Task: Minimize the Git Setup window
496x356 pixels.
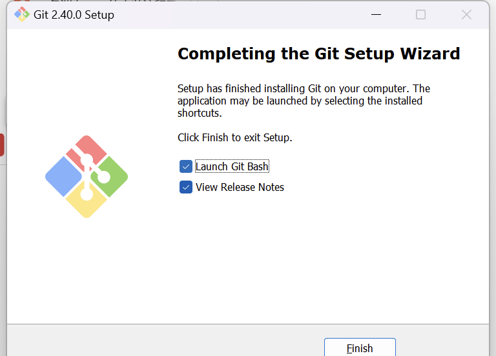Action: coord(376,15)
